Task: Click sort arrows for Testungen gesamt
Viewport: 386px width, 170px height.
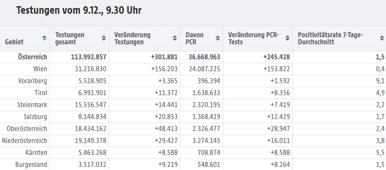Action: click(x=104, y=39)
